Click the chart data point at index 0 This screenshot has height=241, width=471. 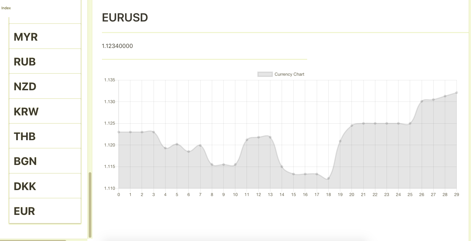coord(119,132)
